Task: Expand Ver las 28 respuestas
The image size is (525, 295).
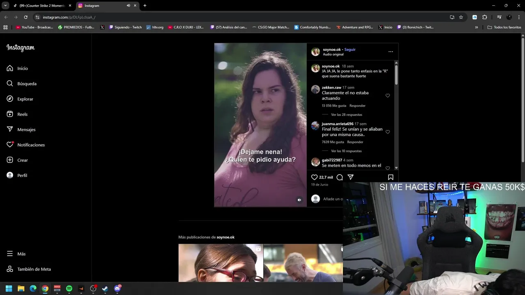Action: point(347,115)
